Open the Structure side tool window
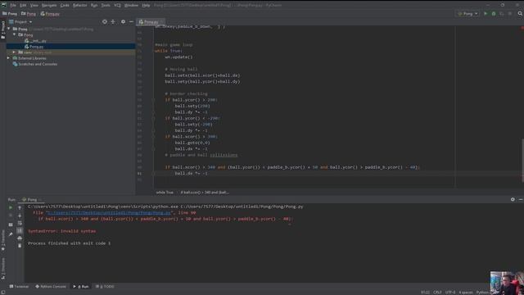 tap(3, 269)
